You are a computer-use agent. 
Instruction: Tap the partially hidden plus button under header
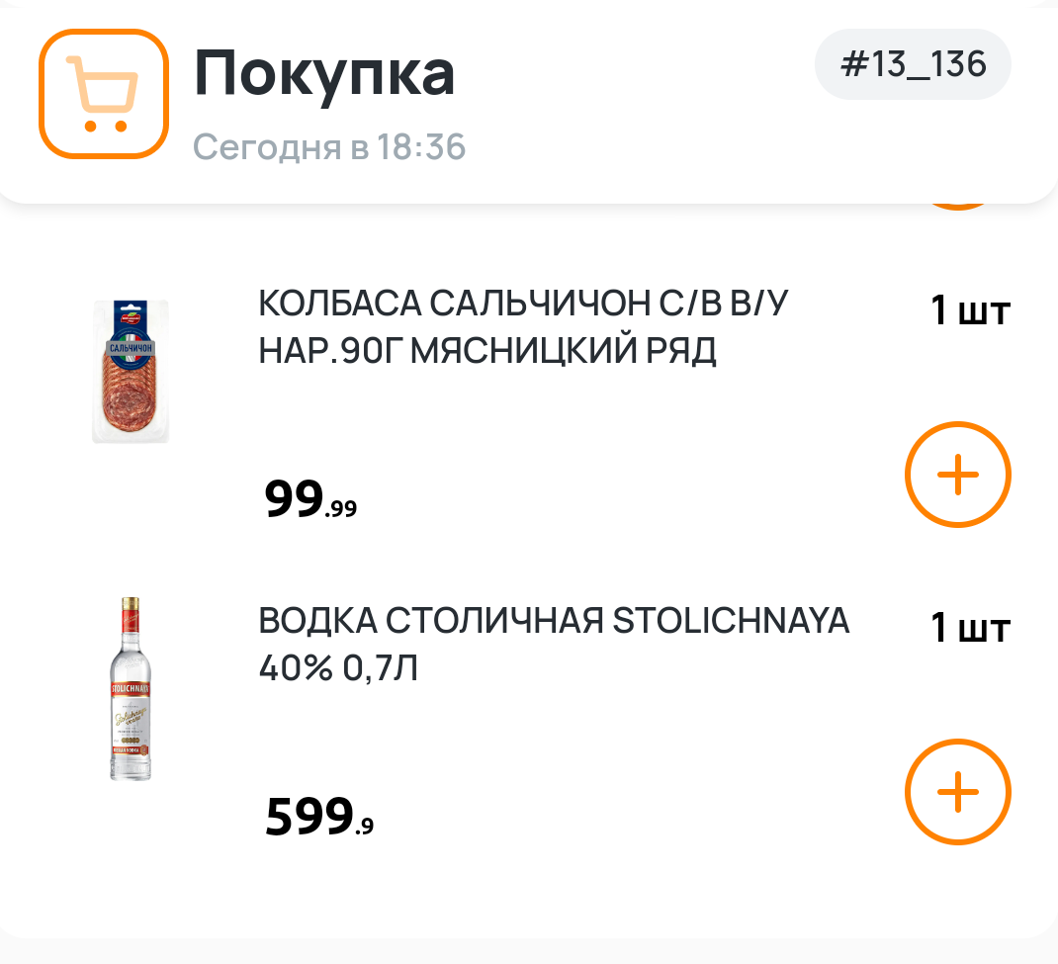point(957,203)
